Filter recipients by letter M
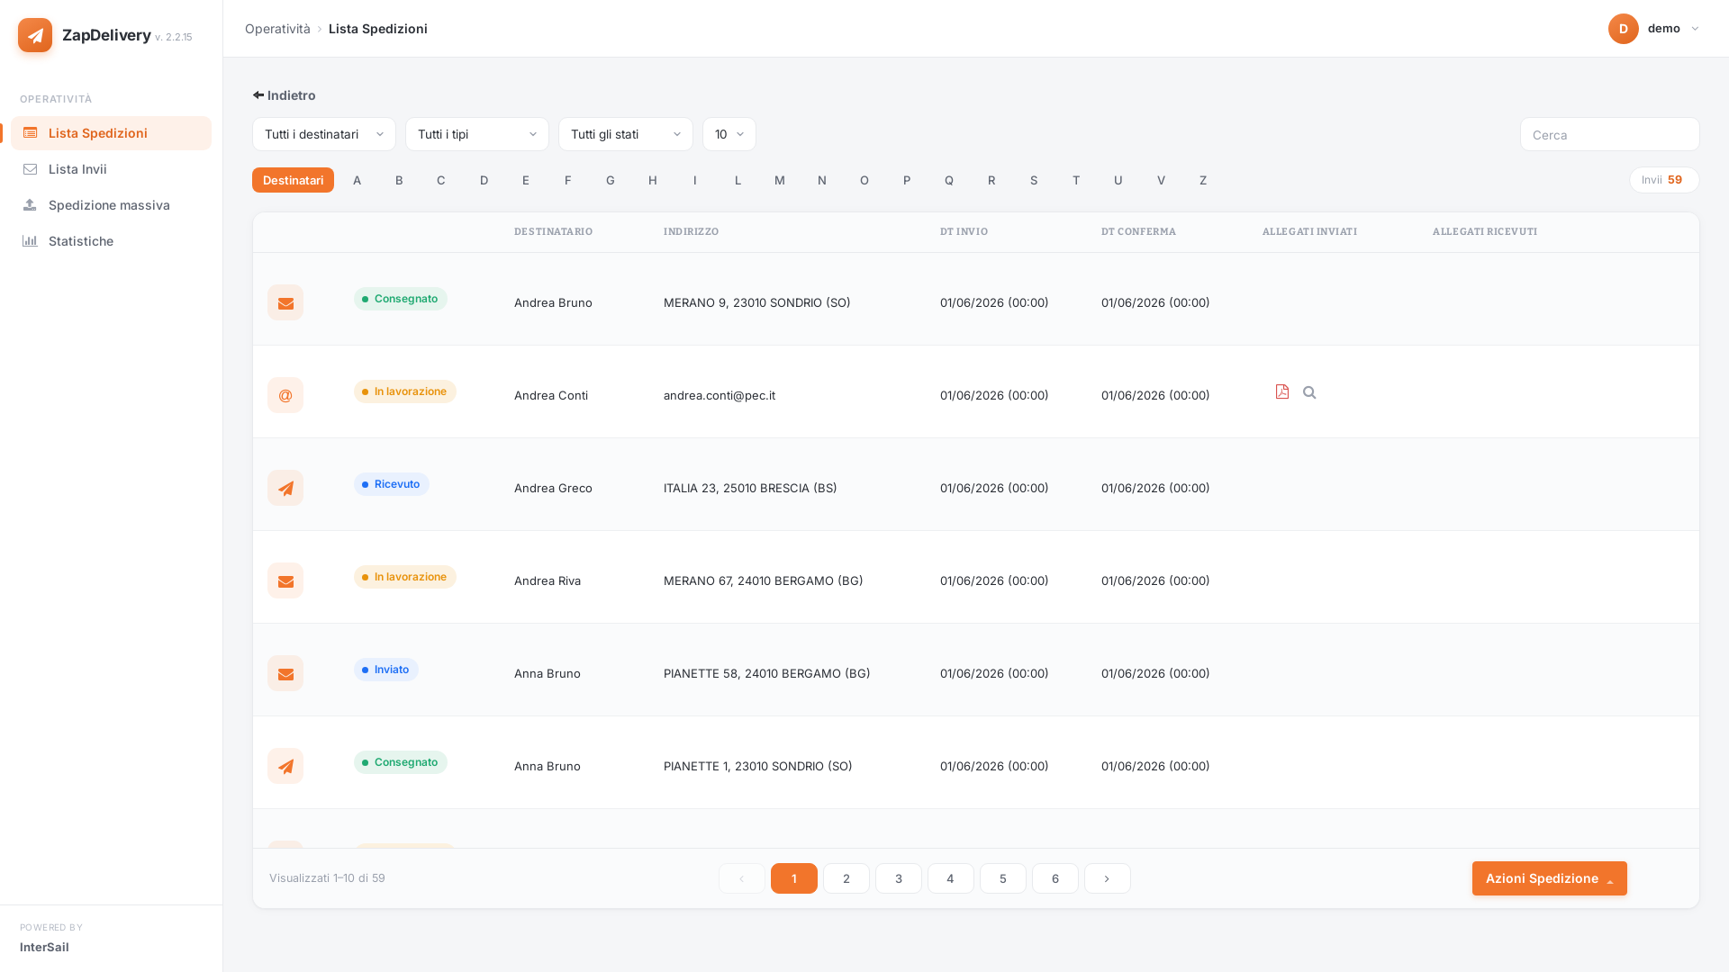The width and height of the screenshot is (1729, 972). pos(780,180)
